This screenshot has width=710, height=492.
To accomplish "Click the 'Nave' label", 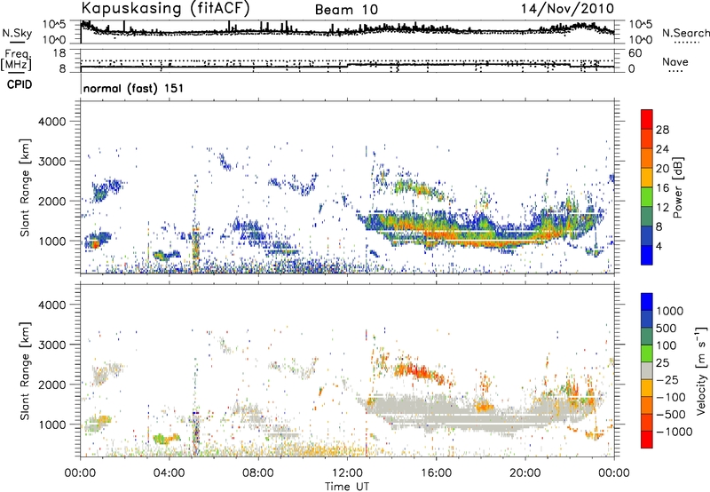I will click(674, 61).
